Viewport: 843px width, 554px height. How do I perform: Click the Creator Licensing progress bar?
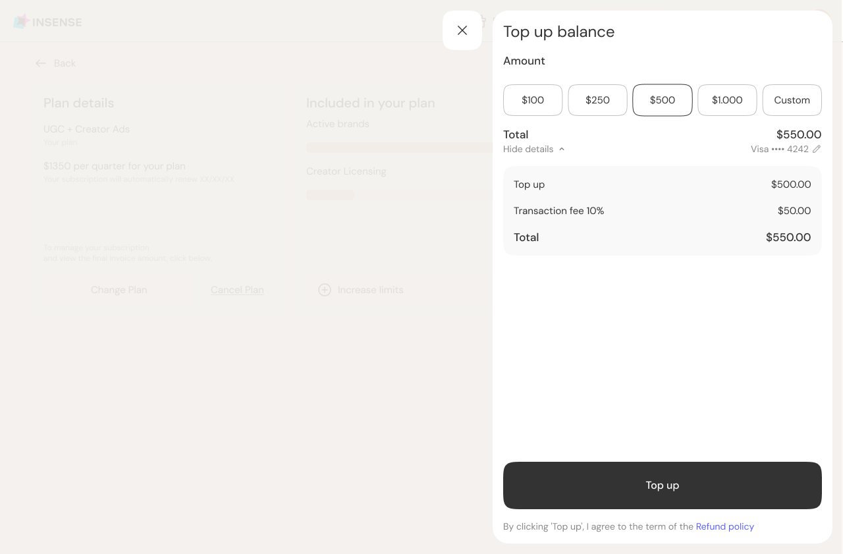point(329,194)
